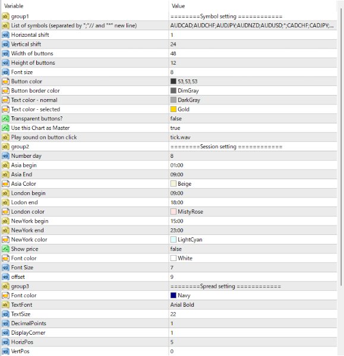Open the Beige Asia Color dropdown
344x356 pixels.
tap(253, 184)
